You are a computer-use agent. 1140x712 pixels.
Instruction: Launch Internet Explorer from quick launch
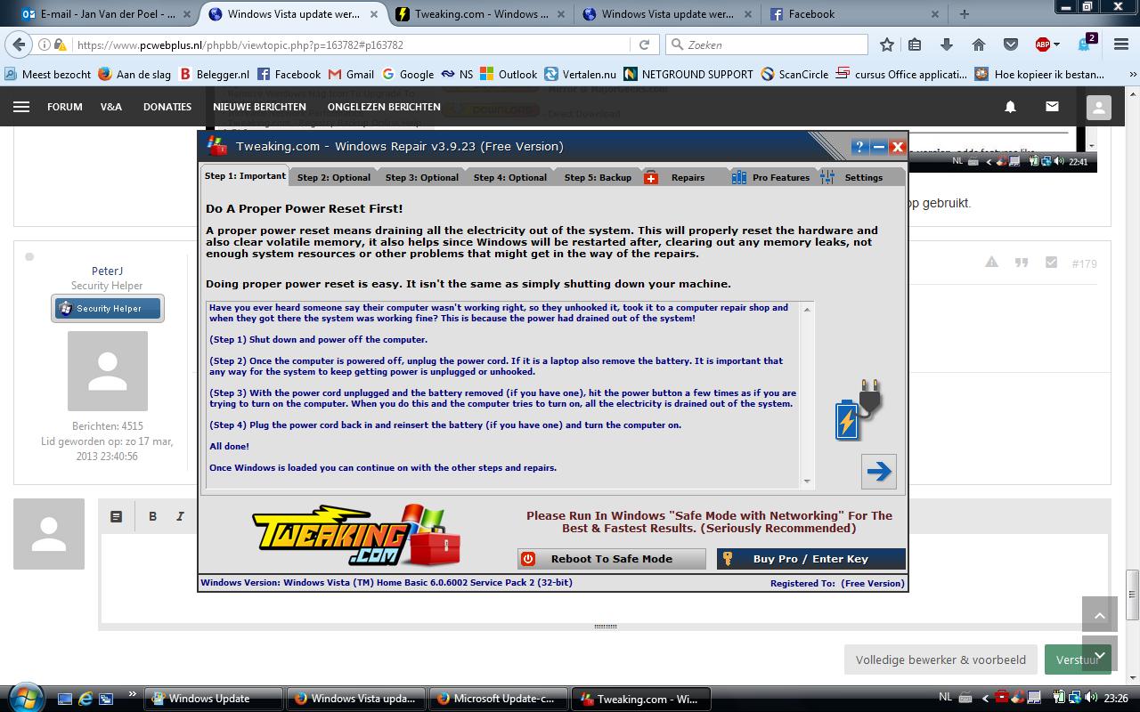85,699
